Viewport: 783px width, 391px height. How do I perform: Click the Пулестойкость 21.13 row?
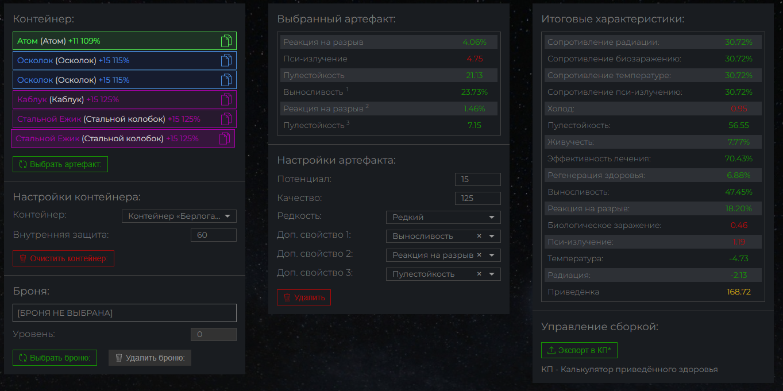[389, 75]
